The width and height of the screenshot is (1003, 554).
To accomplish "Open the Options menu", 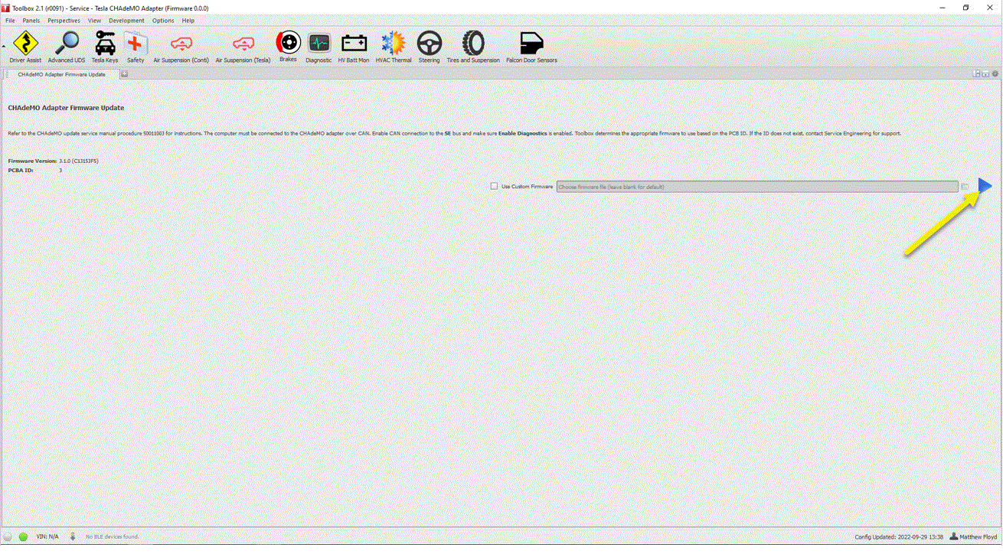I will (x=163, y=21).
